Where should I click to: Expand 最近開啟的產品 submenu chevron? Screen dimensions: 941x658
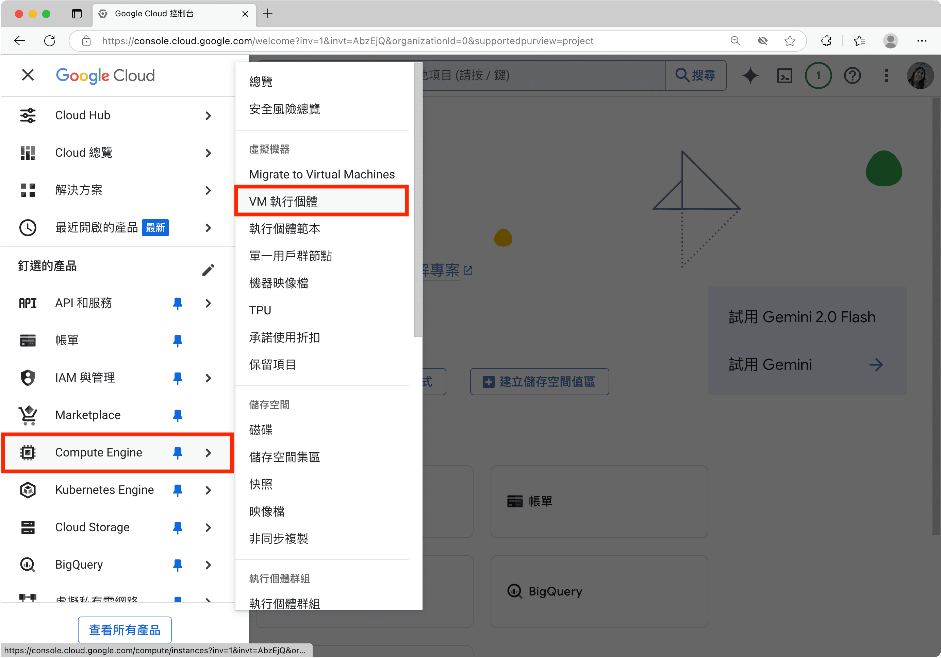(208, 228)
